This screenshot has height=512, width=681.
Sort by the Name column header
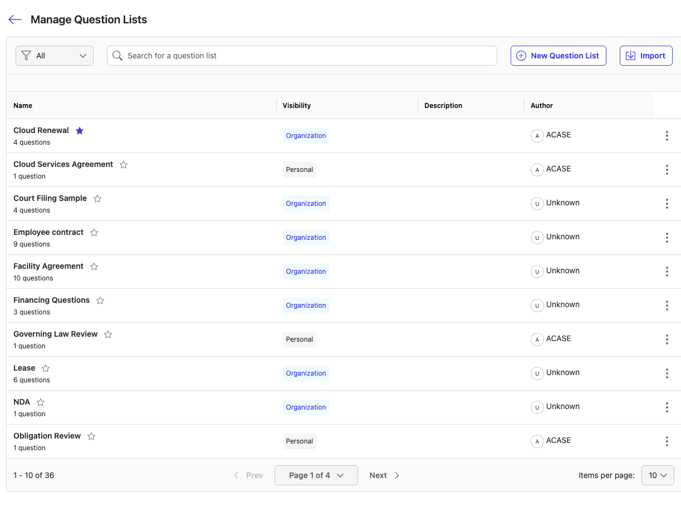point(23,106)
